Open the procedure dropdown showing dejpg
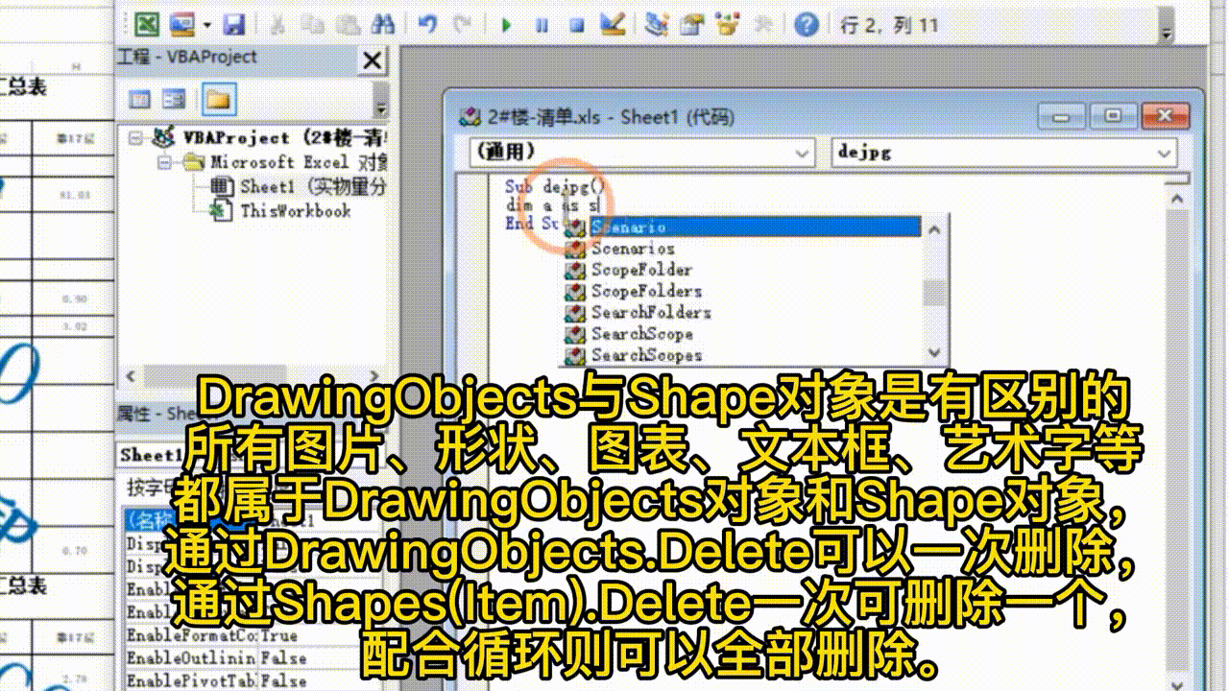This screenshot has height=691, width=1229. point(1003,153)
